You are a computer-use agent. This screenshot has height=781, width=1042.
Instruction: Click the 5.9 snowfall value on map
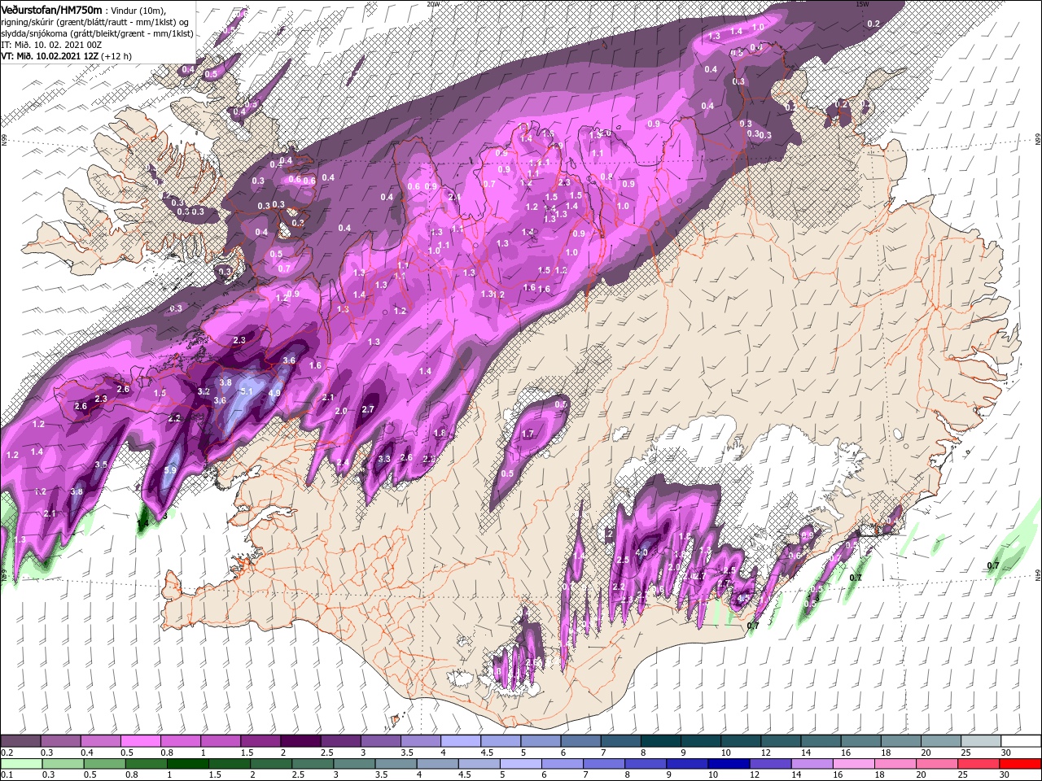(x=170, y=470)
